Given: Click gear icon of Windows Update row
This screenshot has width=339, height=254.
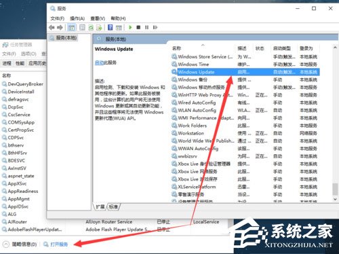Looking at the screenshot, I should 174,72.
